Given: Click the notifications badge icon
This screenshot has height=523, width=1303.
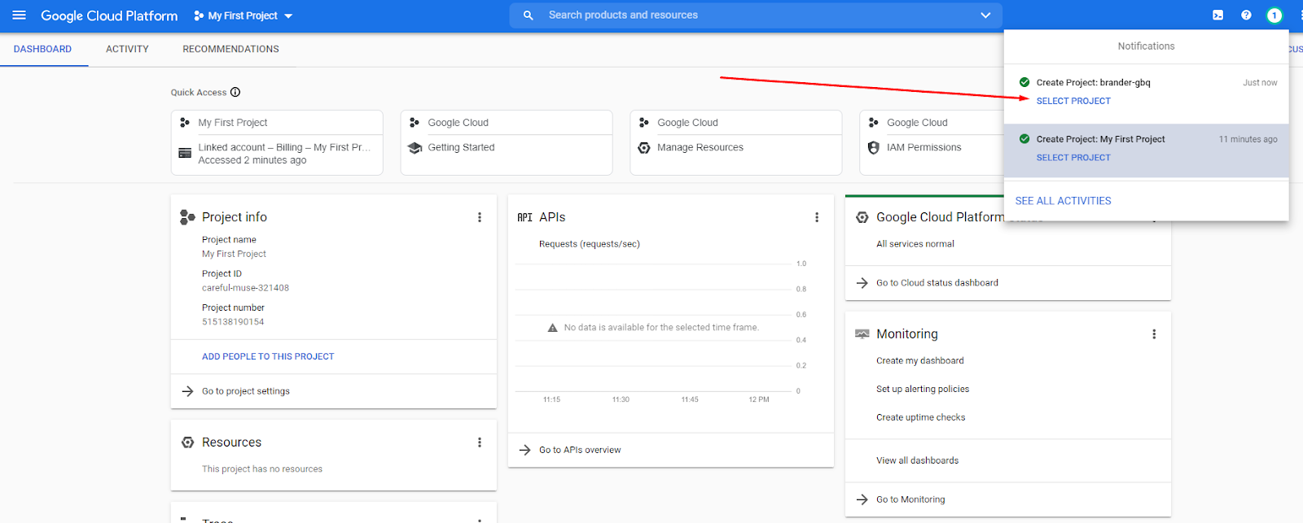Looking at the screenshot, I should pos(1274,15).
